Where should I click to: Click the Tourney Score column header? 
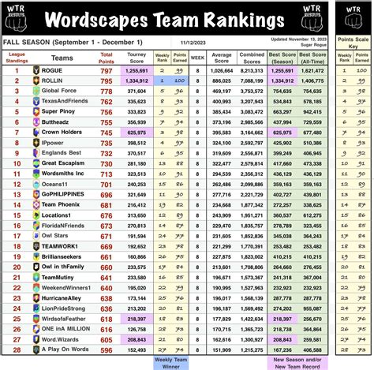[137, 58]
